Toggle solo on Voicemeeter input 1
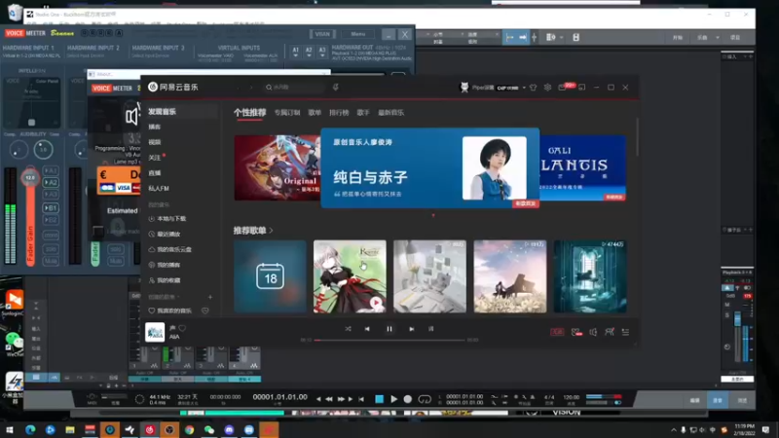The image size is (779, 438). (x=51, y=249)
